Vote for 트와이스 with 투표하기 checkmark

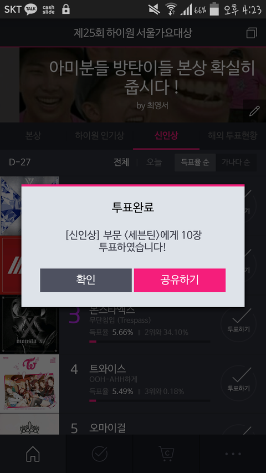click(238, 383)
